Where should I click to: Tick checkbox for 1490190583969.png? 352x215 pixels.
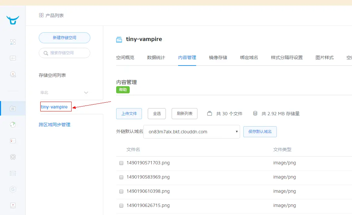click(x=121, y=177)
